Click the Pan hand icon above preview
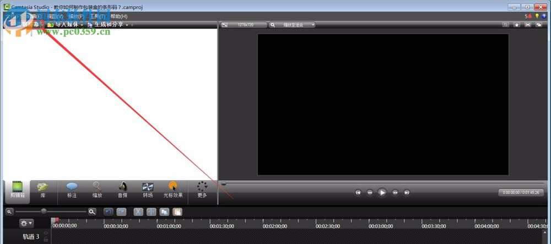This screenshot has height=244, width=551. click(x=517, y=25)
